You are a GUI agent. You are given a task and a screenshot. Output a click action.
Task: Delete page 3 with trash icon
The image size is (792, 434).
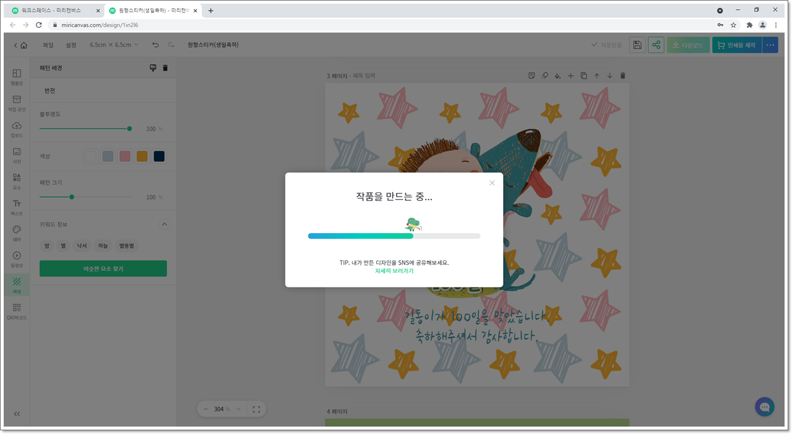point(622,75)
